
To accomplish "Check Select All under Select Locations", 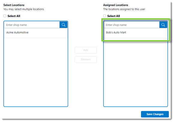I will point(5,16).
